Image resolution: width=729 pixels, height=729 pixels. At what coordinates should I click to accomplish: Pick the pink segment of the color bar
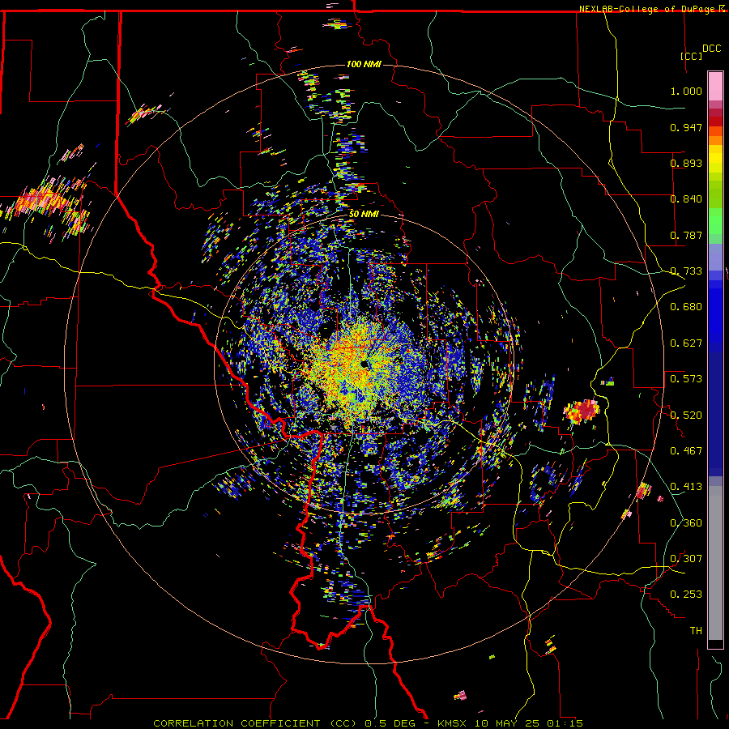tap(715, 87)
